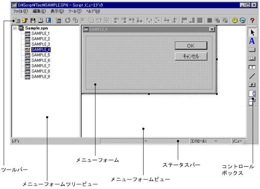Image resolution: width=260 pixels, height=189 pixels.
Task: Click the blue icon right of the printer
Action: click(48, 20)
